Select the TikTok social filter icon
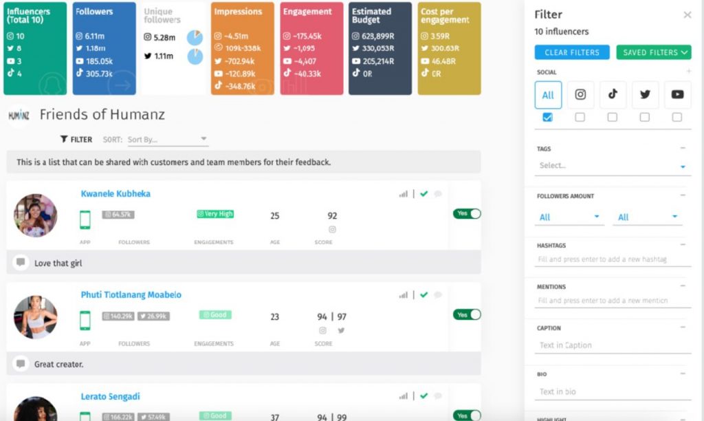The height and width of the screenshot is (421, 704). [613, 94]
